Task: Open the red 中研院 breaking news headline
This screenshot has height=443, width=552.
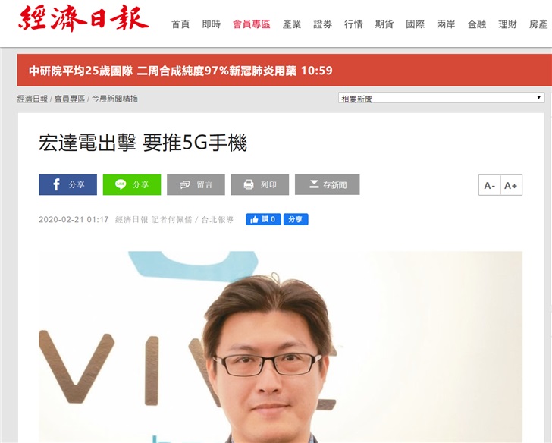Action: [x=180, y=71]
